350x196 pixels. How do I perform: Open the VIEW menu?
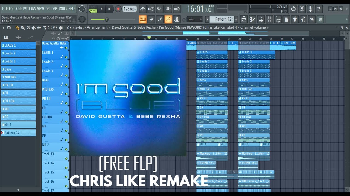pyautogui.click(x=40, y=9)
